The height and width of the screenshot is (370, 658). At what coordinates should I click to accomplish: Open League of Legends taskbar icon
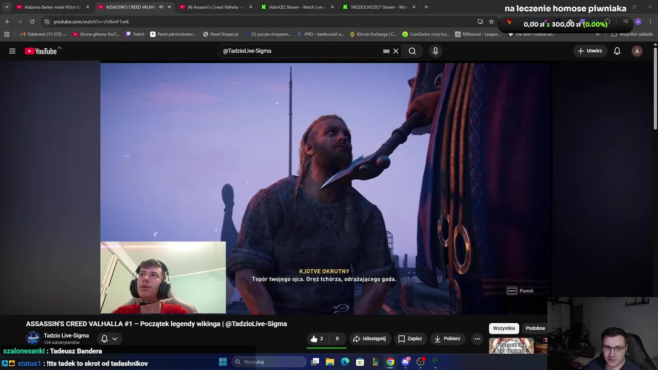(x=375, y=362)
